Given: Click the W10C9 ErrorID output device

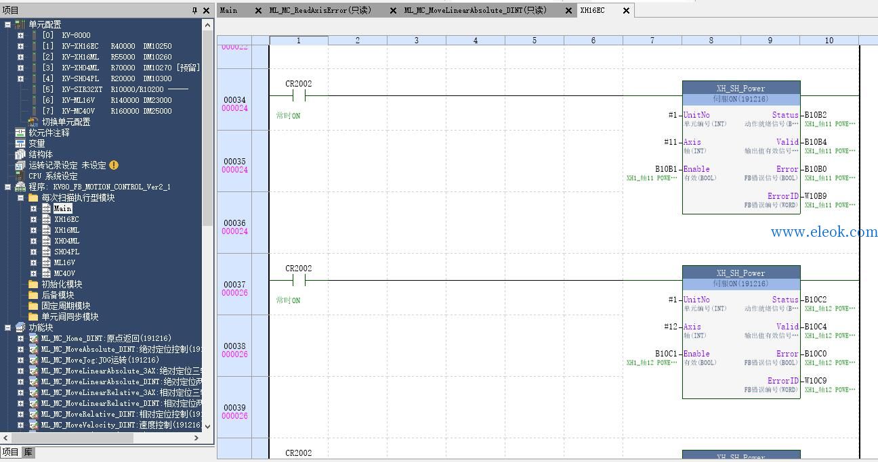Looking at the screenshot, I should [x=816, y=381].
